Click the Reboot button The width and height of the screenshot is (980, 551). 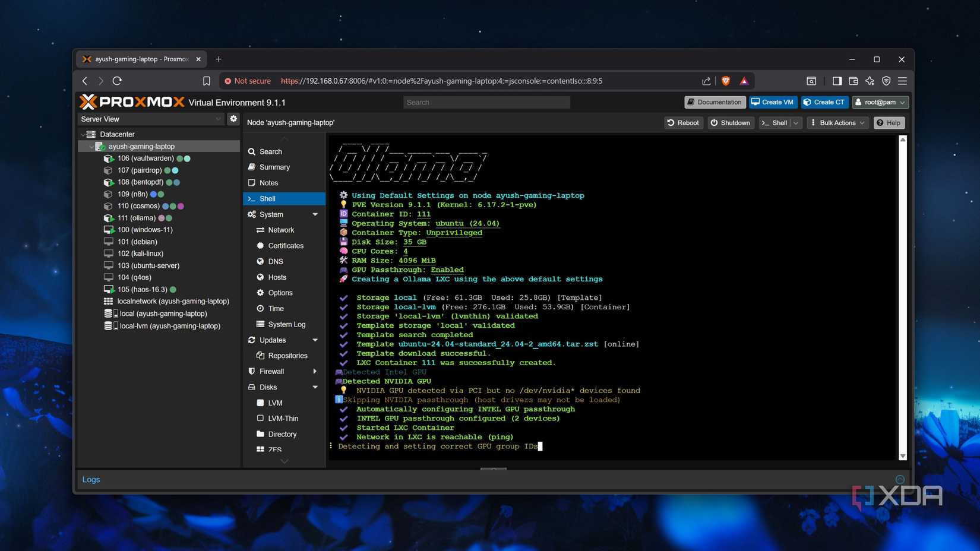pos(683,123)
